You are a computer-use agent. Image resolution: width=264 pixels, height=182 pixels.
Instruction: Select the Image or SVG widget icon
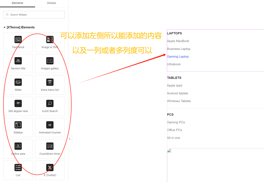coord(50,40)
